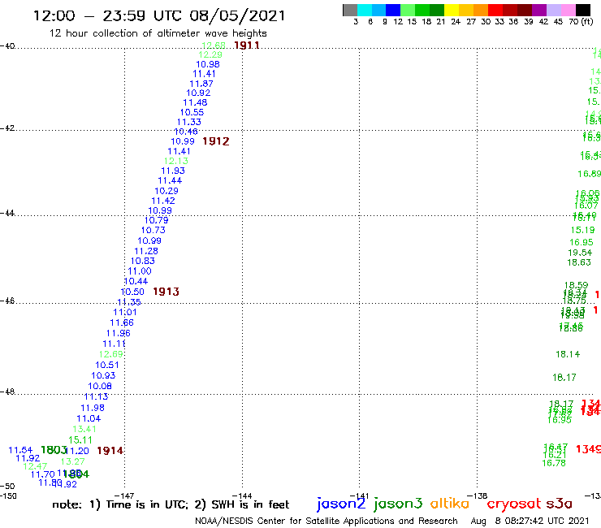Click the black 70 ft legend swatch
The image size is (601, 528).
coord(583,10)
